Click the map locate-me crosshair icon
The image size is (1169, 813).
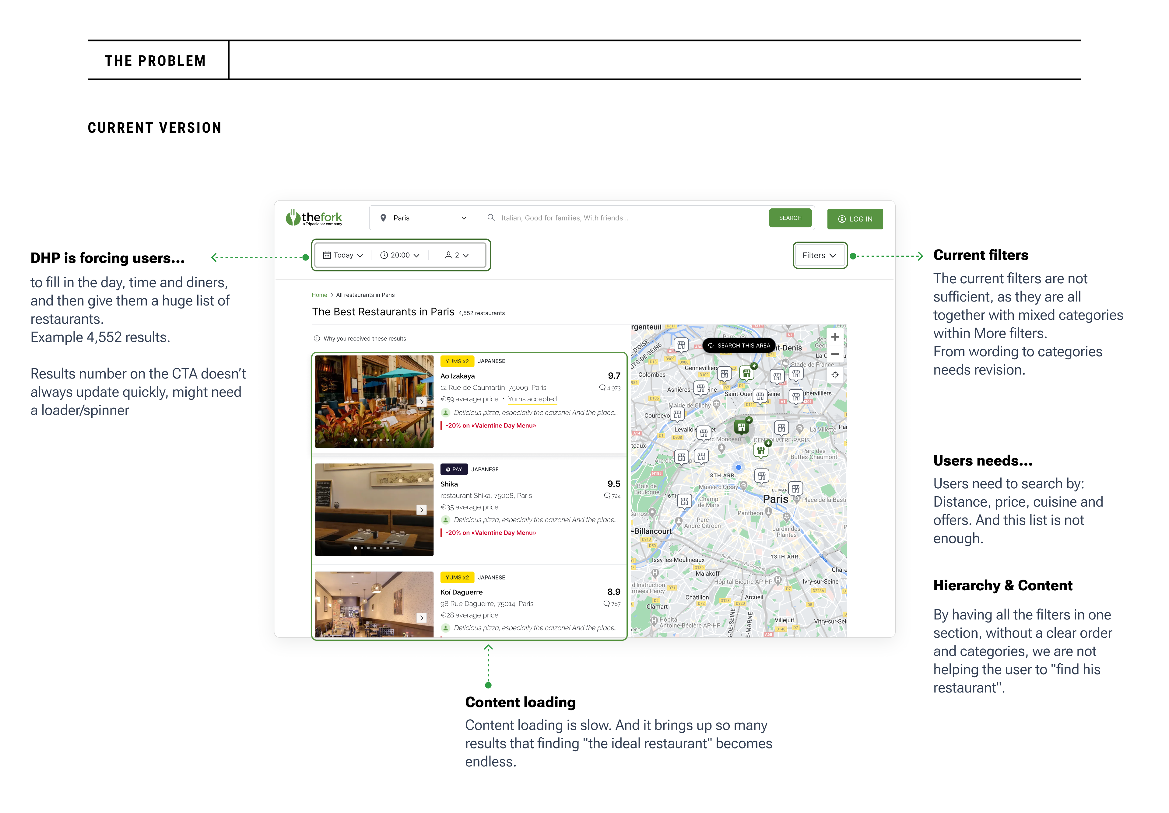835,375
